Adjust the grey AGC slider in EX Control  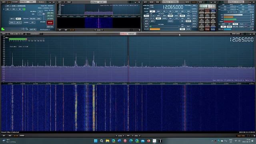pos(237,15)
